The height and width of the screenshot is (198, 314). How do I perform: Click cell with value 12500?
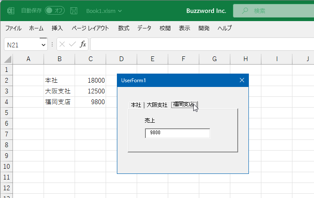91,91
